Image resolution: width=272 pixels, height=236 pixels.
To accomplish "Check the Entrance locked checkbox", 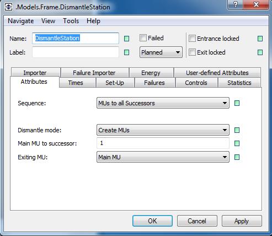I will 192,39.
